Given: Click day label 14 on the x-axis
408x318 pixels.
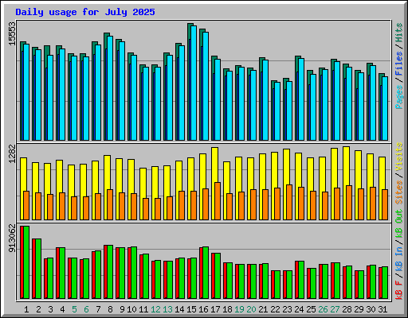Looking at the screenshot, I should tap(179, 309).
